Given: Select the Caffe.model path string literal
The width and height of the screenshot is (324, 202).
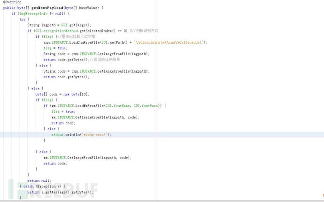Looking at the screenshot, I should coord(169,43).
